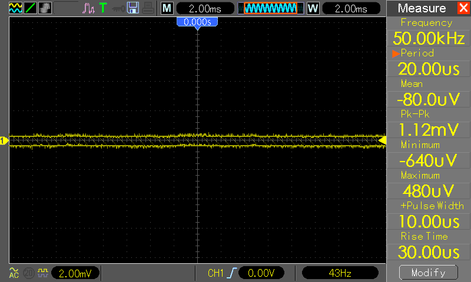Viewport: 471px width, 282px height.
Task: Click the square wave filter icon
Action: point(42,273)
